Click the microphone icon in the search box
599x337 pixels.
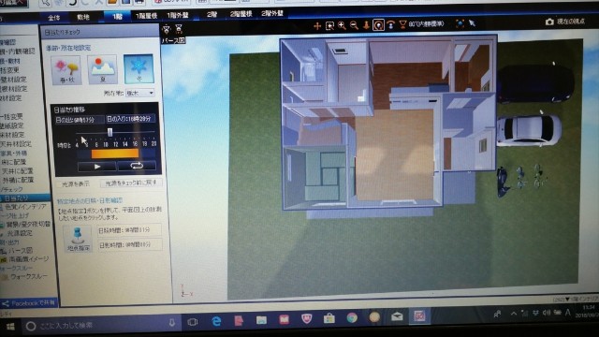point(171,323)
